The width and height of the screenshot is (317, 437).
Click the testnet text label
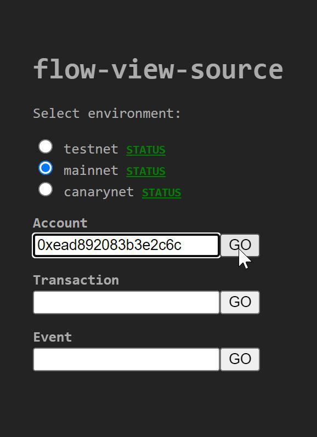click(91, 149)
